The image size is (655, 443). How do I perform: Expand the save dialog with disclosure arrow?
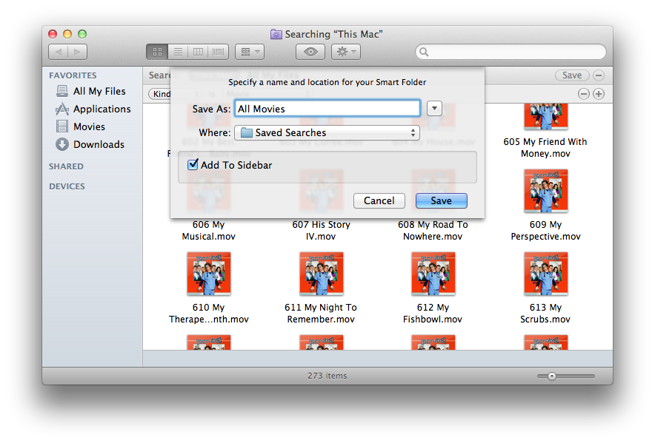(434, 109)
